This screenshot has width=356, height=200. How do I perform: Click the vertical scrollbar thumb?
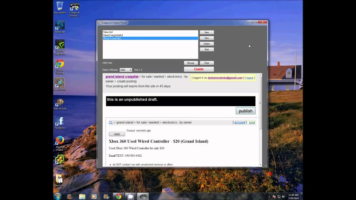click(261, 103)
